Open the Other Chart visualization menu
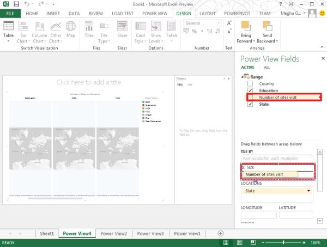The height and width of the screenshot is (247, 327). click(x=56, y=32)
